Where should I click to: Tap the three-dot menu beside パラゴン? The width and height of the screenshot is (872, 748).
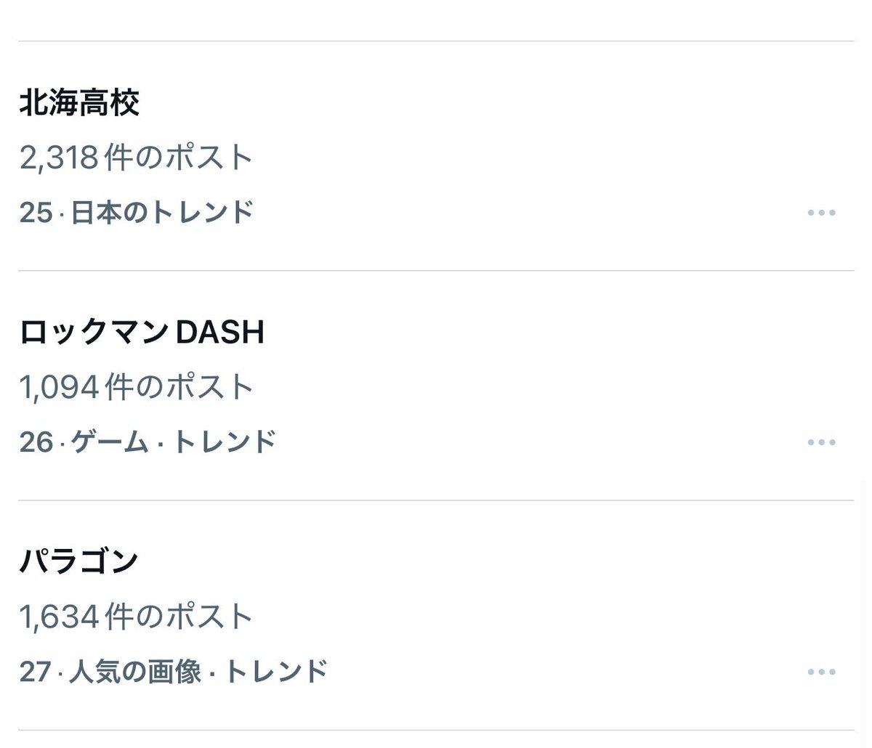point(821,672)
